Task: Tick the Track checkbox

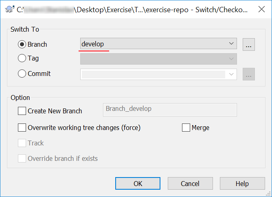Action: pyautogui.click(x=22, y=143)
